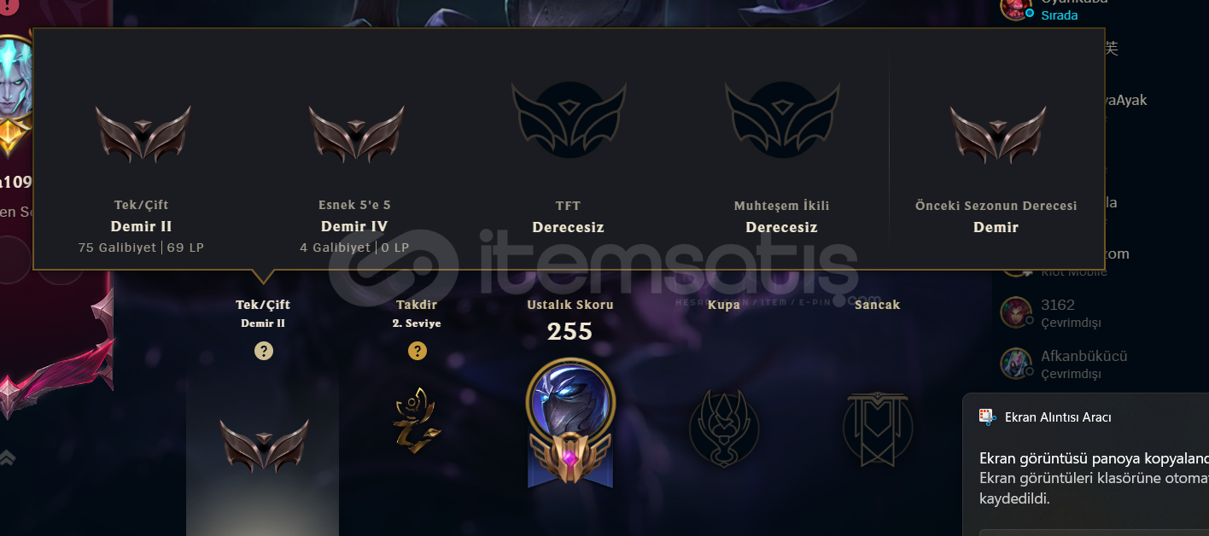Expand the double chevron arrows at left
This screenshot has width=1209, height=536.
point(7,457)
